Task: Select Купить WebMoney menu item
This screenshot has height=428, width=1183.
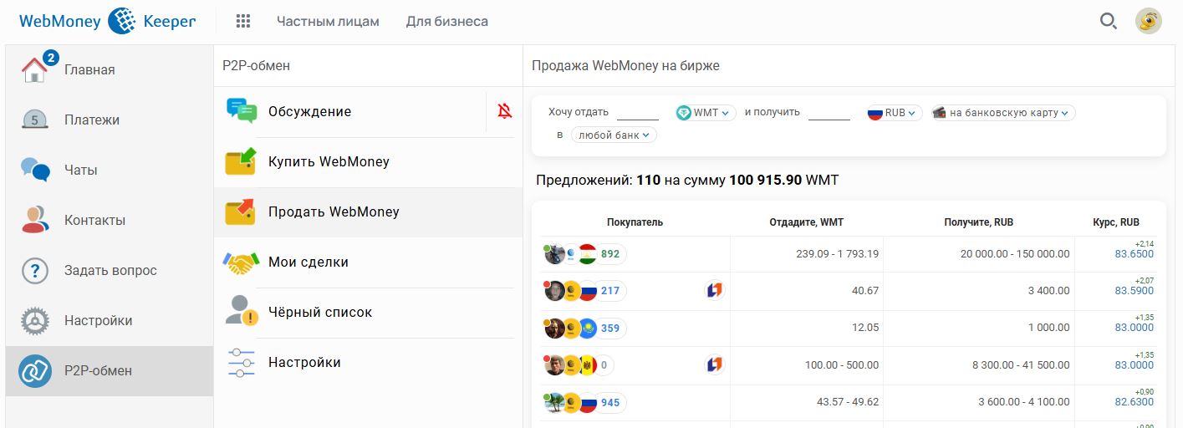Action: pos(329,161)
